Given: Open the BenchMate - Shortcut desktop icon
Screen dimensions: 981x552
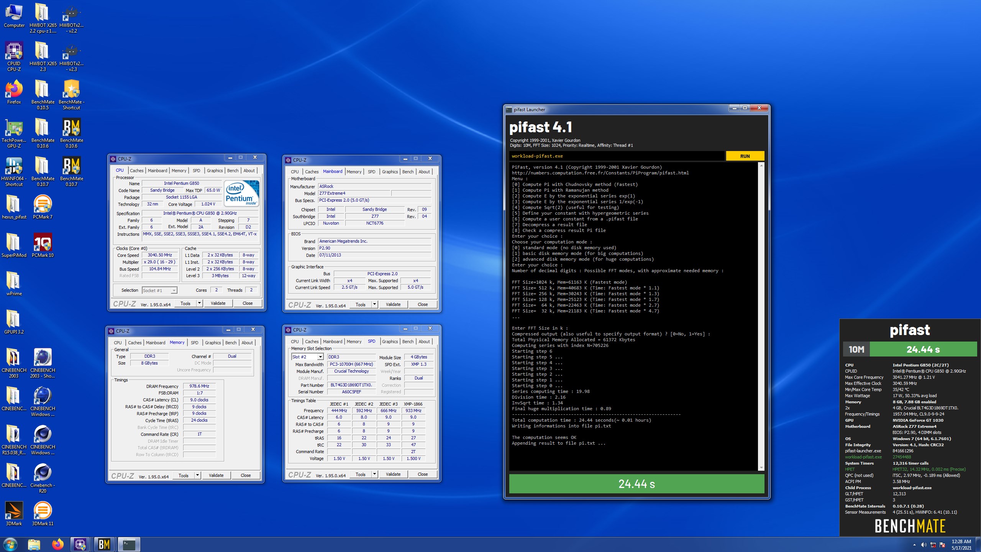Looking at the screenshot, I should pos(71,95).
